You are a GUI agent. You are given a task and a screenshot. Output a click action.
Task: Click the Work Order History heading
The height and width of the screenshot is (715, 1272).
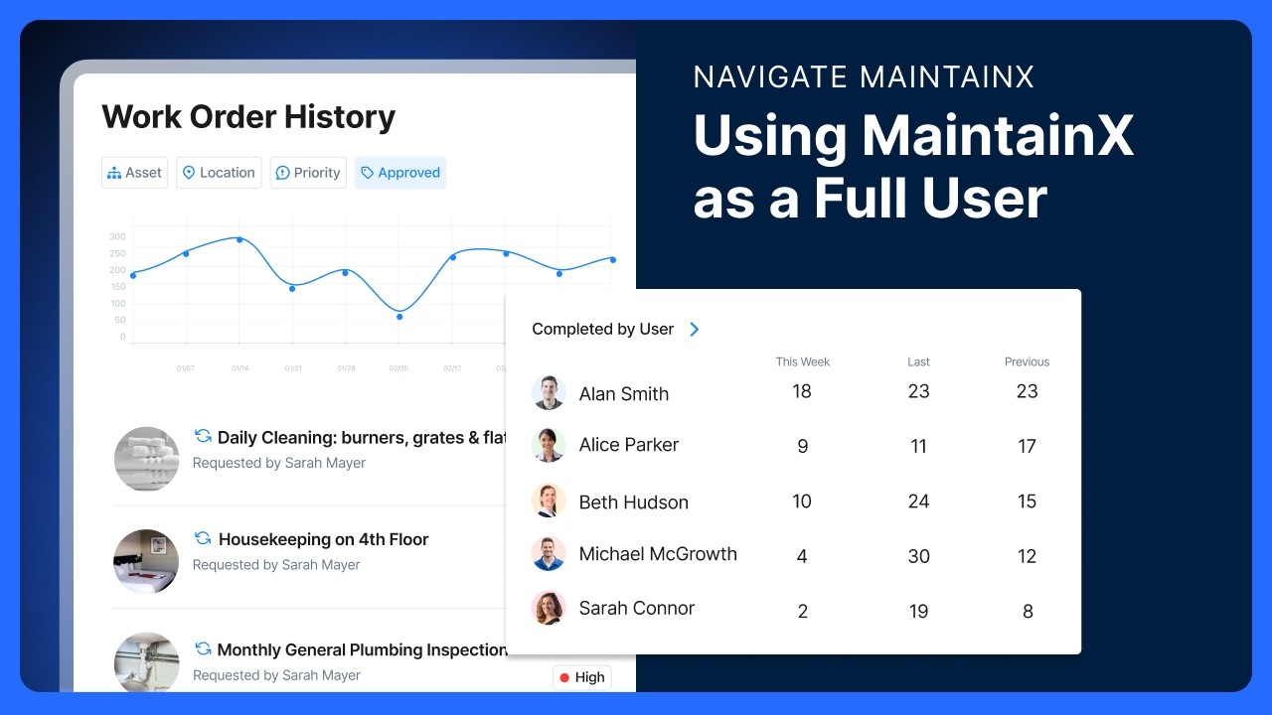pyautogui.click(x=248, y=117)
